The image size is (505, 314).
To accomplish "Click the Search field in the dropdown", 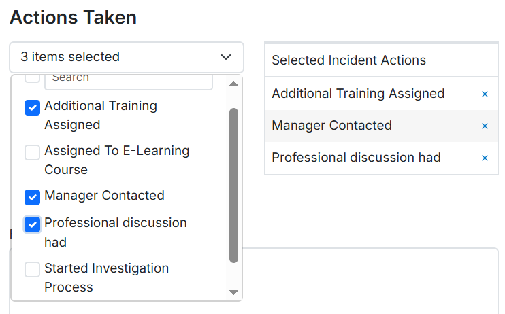I will (129, 82).
